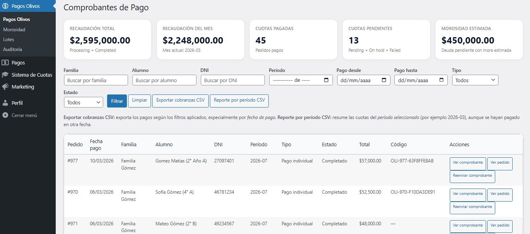Click code OLI-970-F10DA3DE91
Image resolution: width=530 pixels, height=234 pixels.
413,192
